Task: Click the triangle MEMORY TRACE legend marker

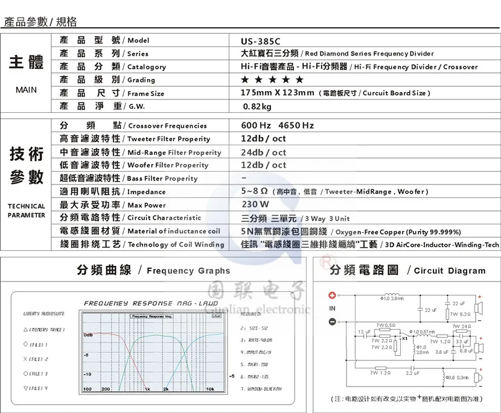Action: 25,329
